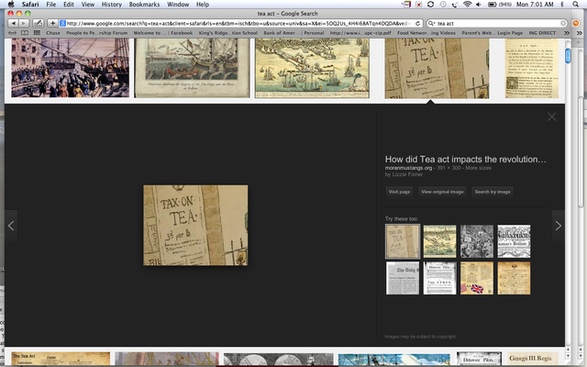Click the URL address field
Image resolution: width=587 pixels, height=367 pixels.
[x=238, y=23]
